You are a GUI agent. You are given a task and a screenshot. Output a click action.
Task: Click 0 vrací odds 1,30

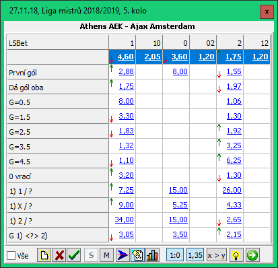point(234,175)
